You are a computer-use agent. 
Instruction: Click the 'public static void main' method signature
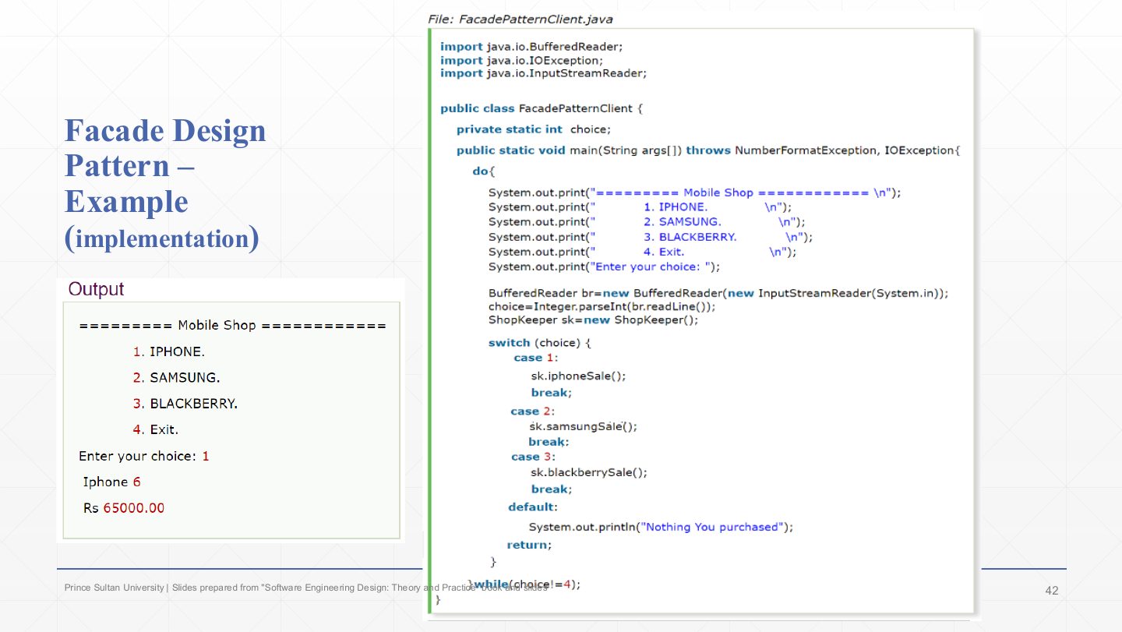point(708,150)
